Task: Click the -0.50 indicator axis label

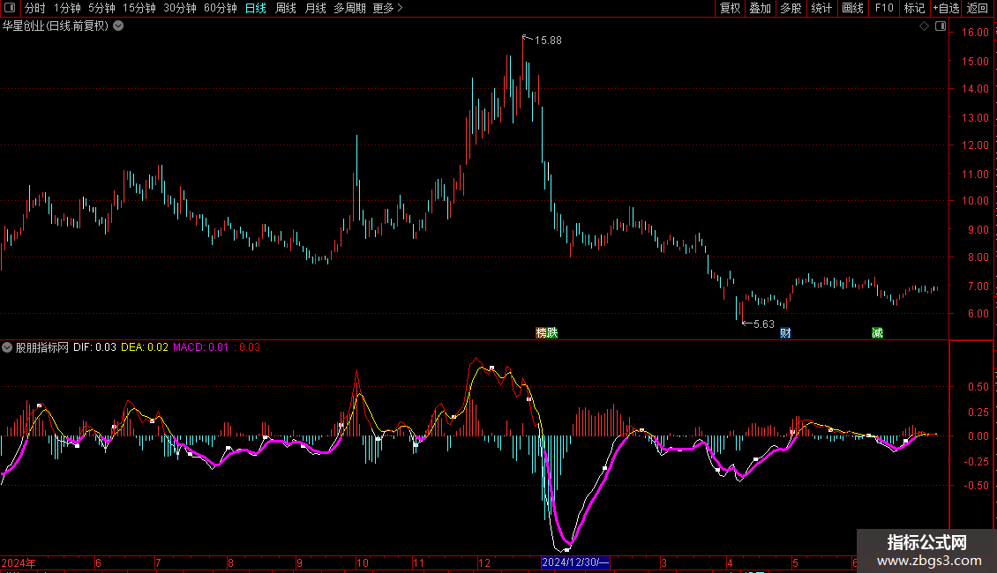Action: [977, 486]
